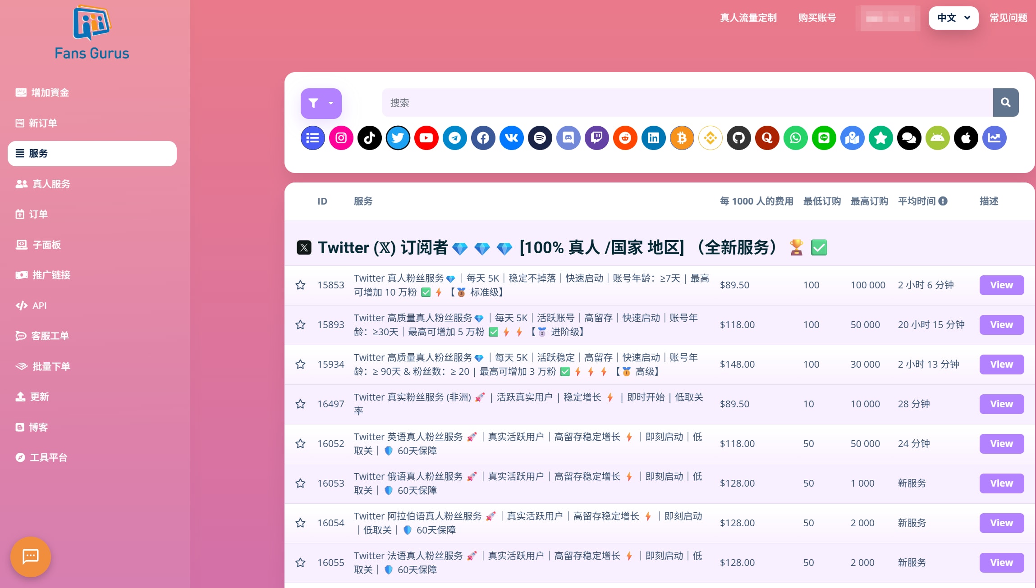The image size is (1036, 588).
Task: Choose the Quora category icon
Action: [x=767, y=138]
